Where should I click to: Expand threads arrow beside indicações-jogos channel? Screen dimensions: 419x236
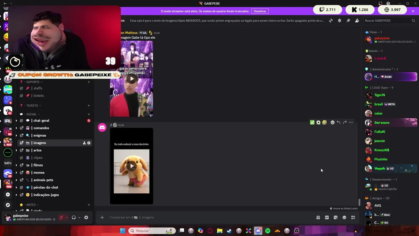click(16, 195)
